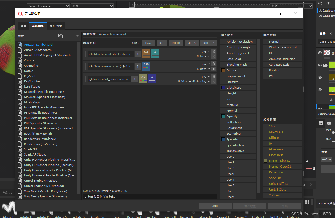Screen dimensions: 335x218
Task: Create an RGB+A output map
Action: 192,43
